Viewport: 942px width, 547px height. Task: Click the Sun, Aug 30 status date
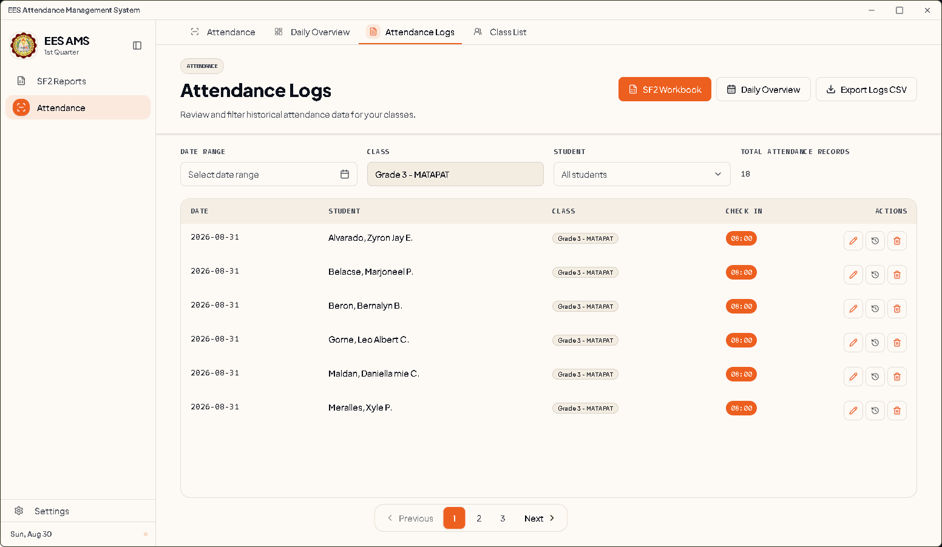[31, 534]
